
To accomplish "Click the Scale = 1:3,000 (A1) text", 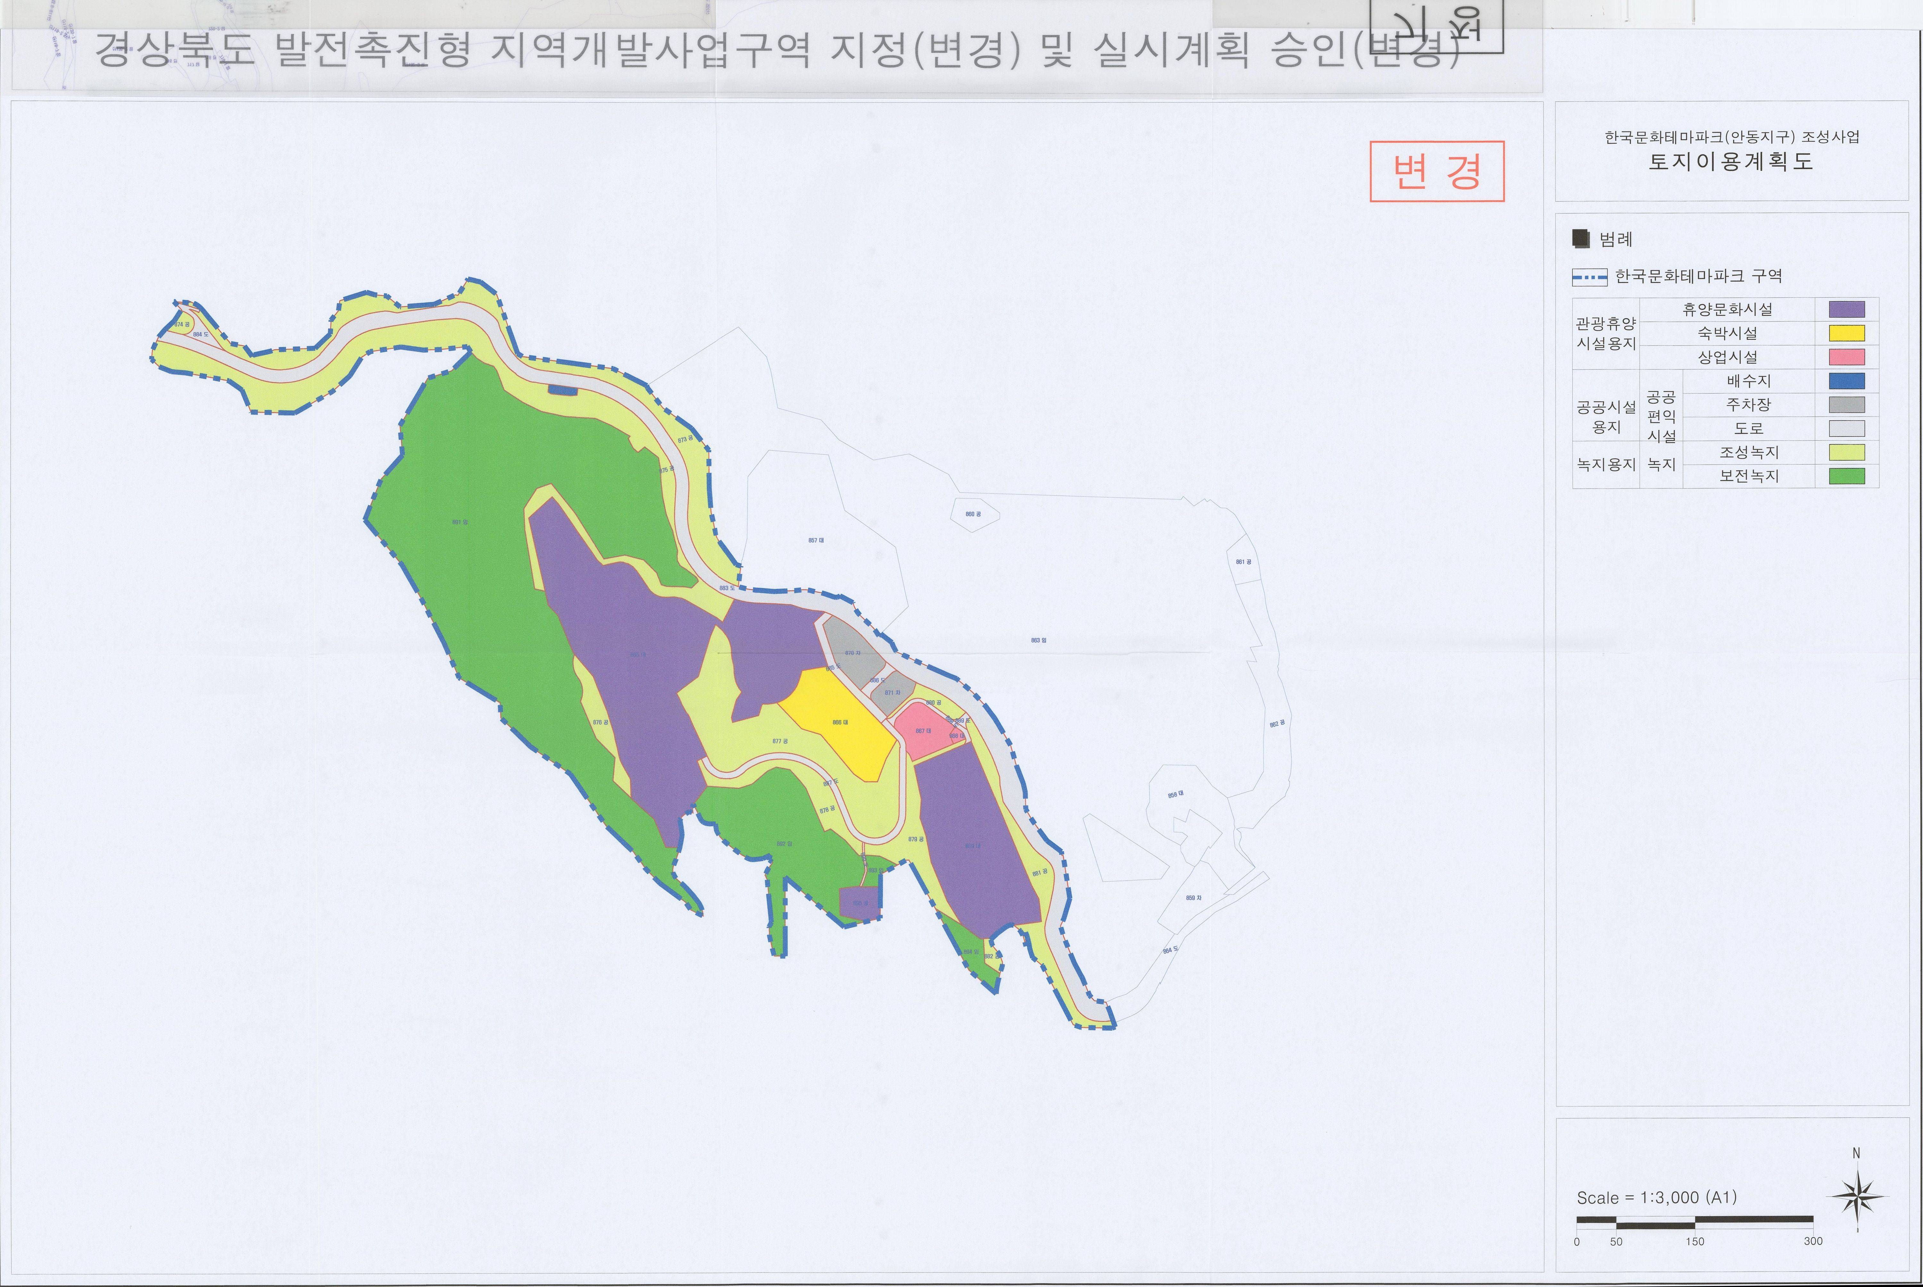I will pos(1656,1198).
